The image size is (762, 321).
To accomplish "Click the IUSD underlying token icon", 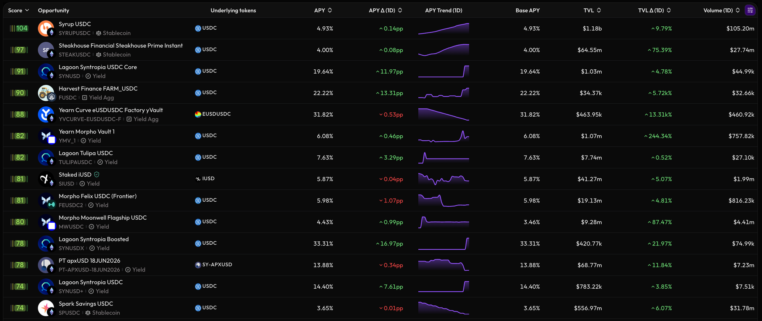I will [198, 179].
